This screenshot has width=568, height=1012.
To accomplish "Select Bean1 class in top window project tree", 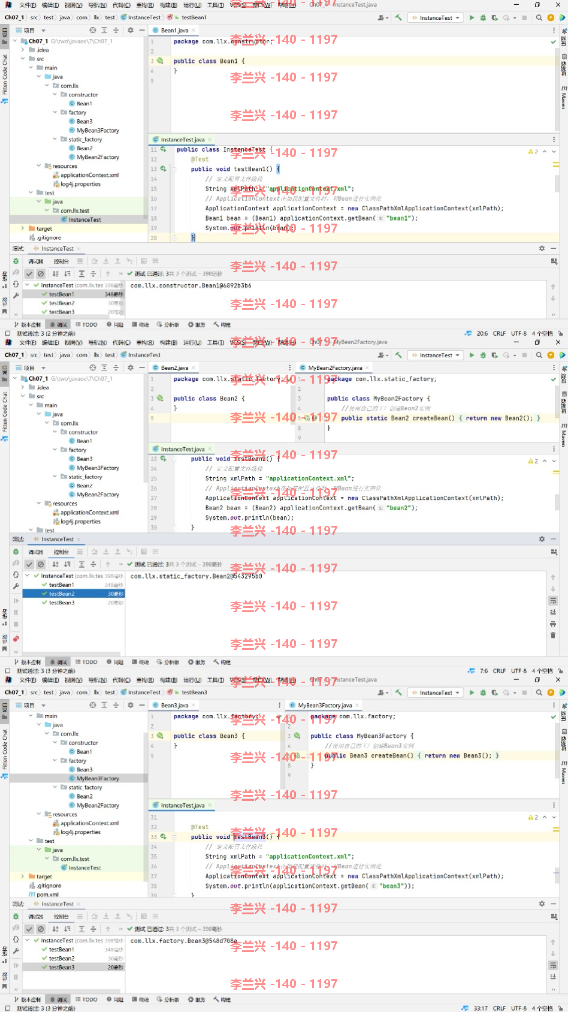I will tap(80, 104).
